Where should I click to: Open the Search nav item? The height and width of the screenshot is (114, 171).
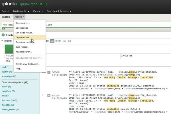[x=5, y=11]
